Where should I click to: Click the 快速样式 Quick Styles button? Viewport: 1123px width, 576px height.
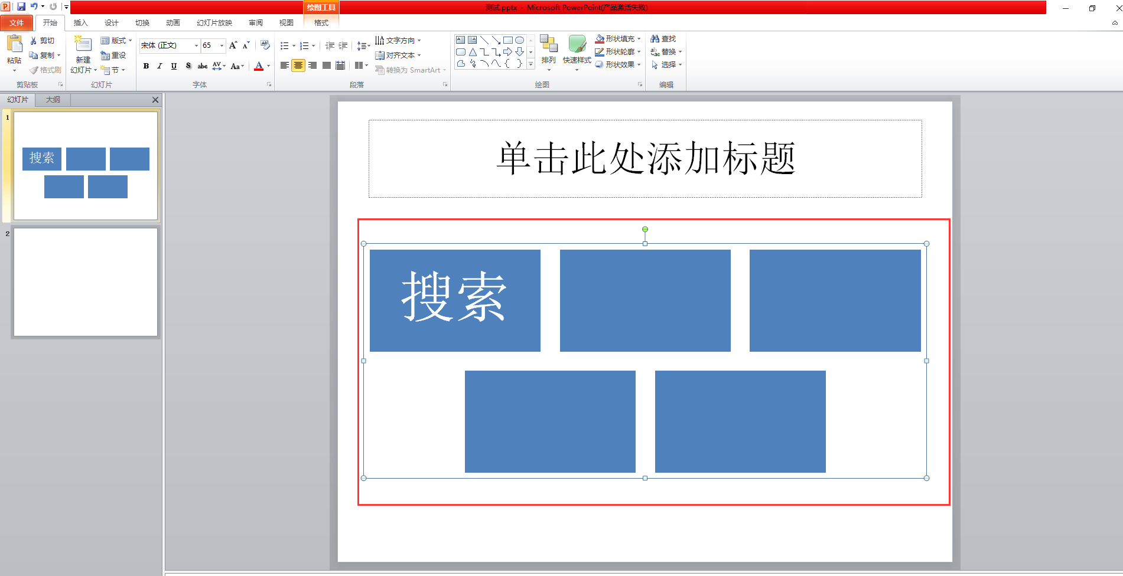(577, 53)
